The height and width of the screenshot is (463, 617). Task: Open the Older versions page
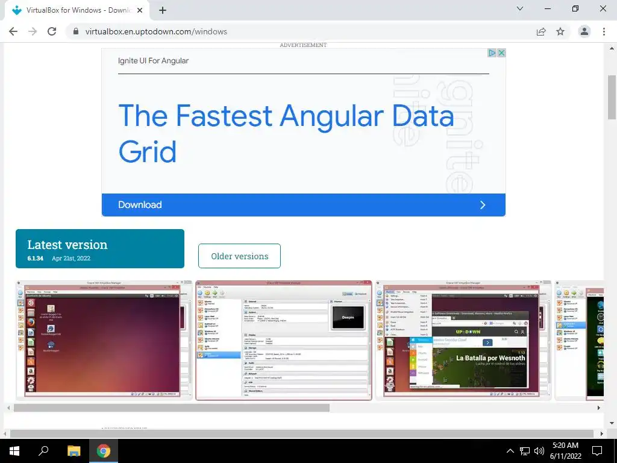pos(239,256)
